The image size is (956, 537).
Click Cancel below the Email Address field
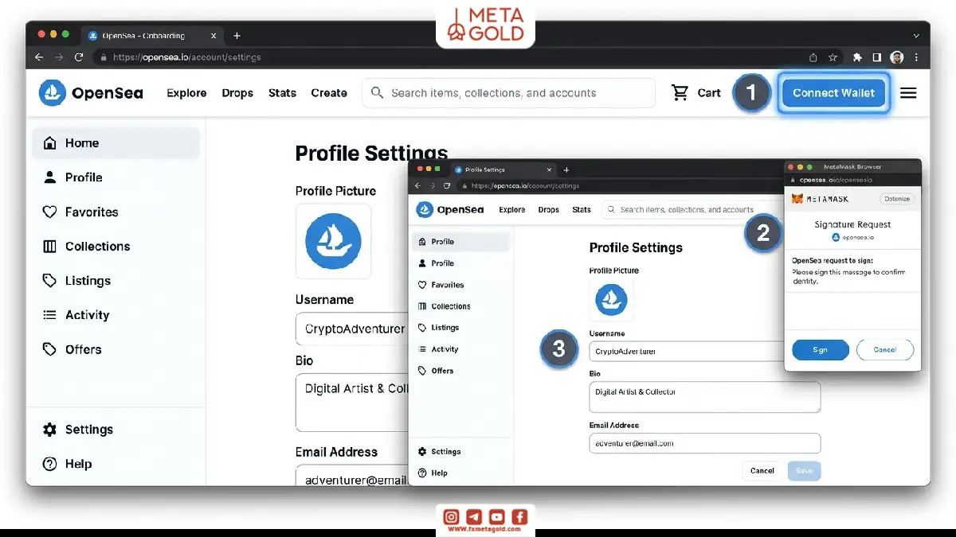(x=762, y=471)
